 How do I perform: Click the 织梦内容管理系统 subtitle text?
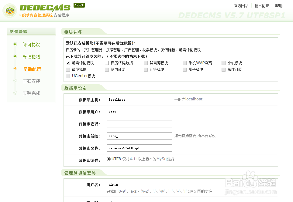(37, 15)
